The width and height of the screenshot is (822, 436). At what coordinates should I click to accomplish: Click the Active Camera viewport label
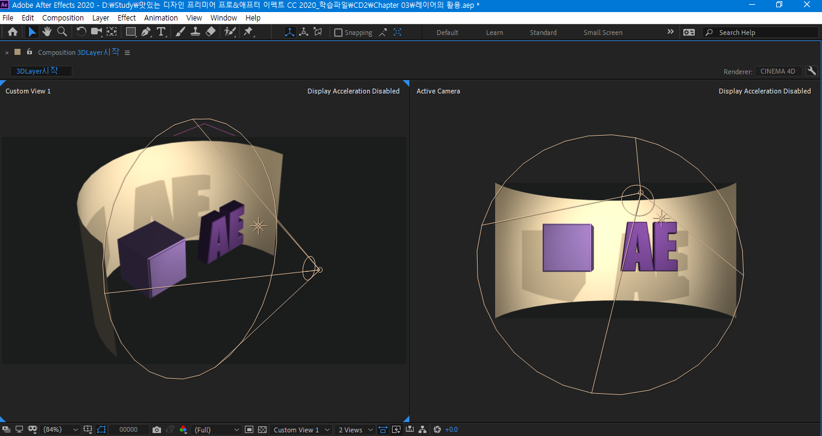click(x=438, y=91)
